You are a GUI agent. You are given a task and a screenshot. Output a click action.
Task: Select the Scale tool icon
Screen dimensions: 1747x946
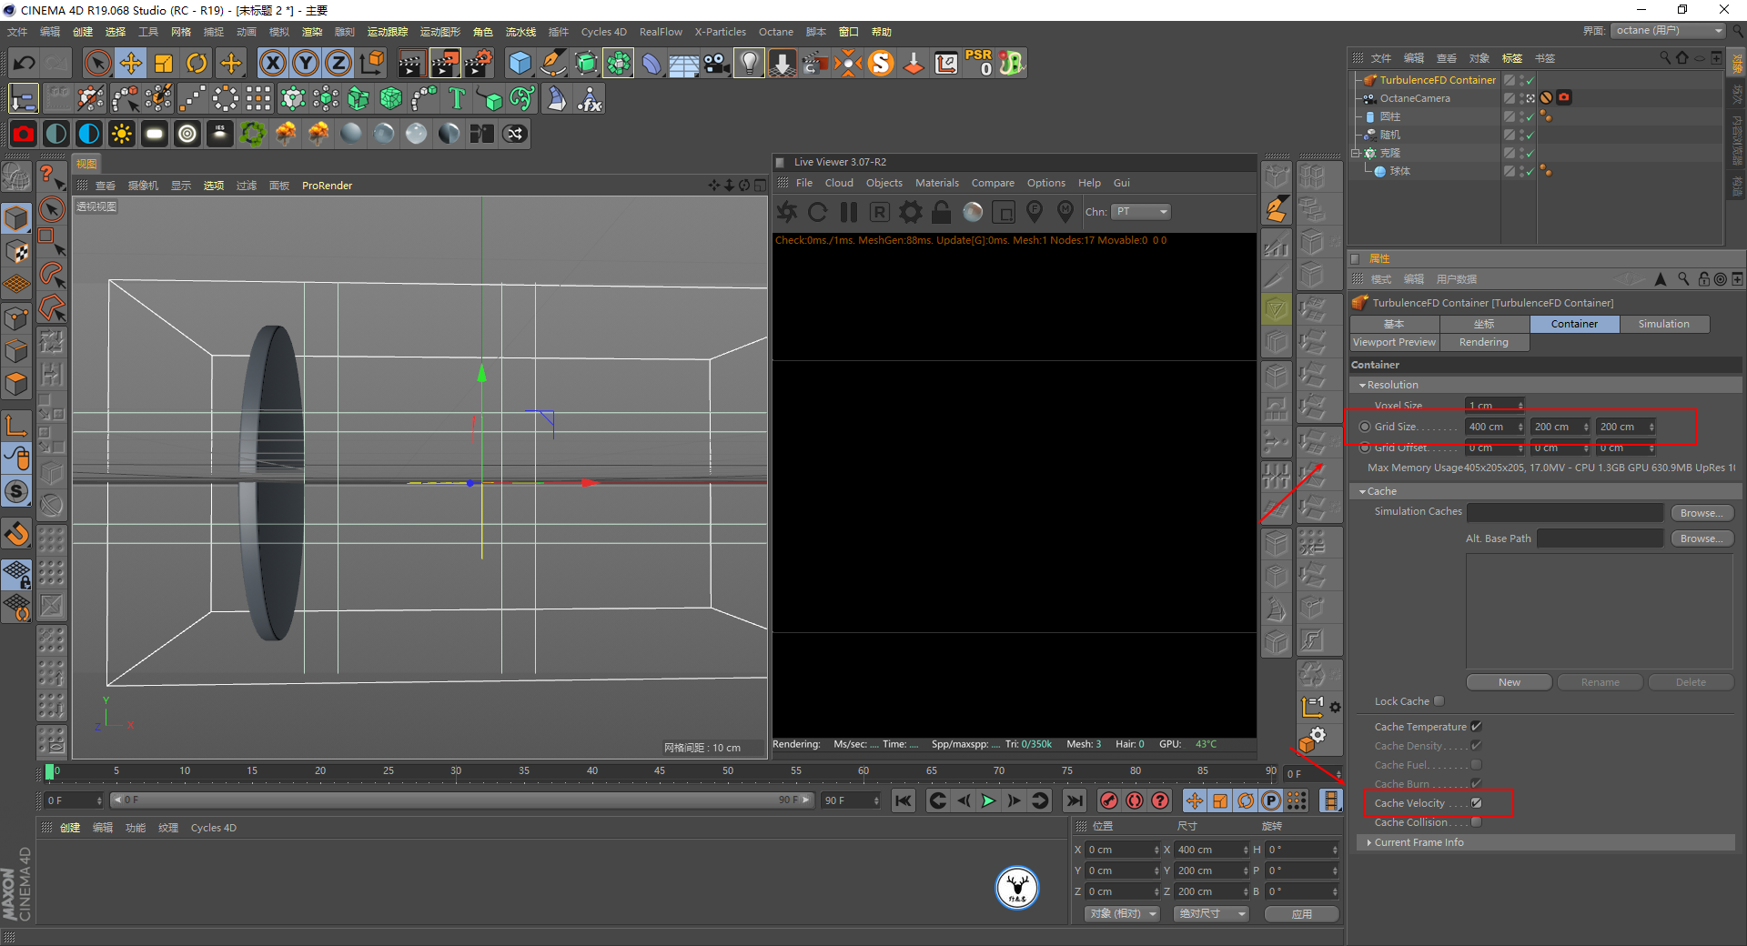164,63
